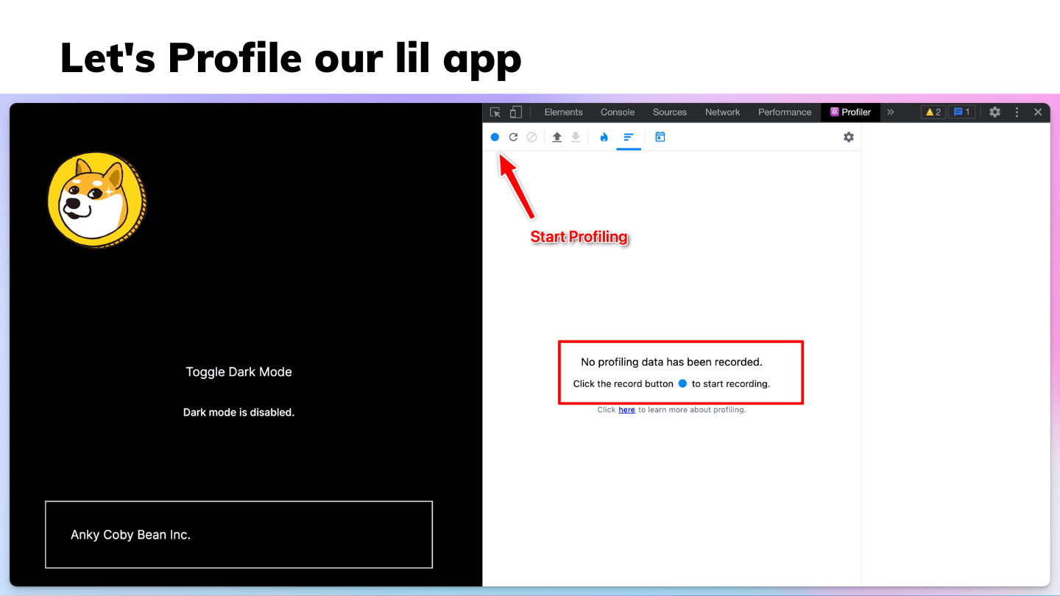Click the clear profiling data icon
1060x596 pixels.
531,137
